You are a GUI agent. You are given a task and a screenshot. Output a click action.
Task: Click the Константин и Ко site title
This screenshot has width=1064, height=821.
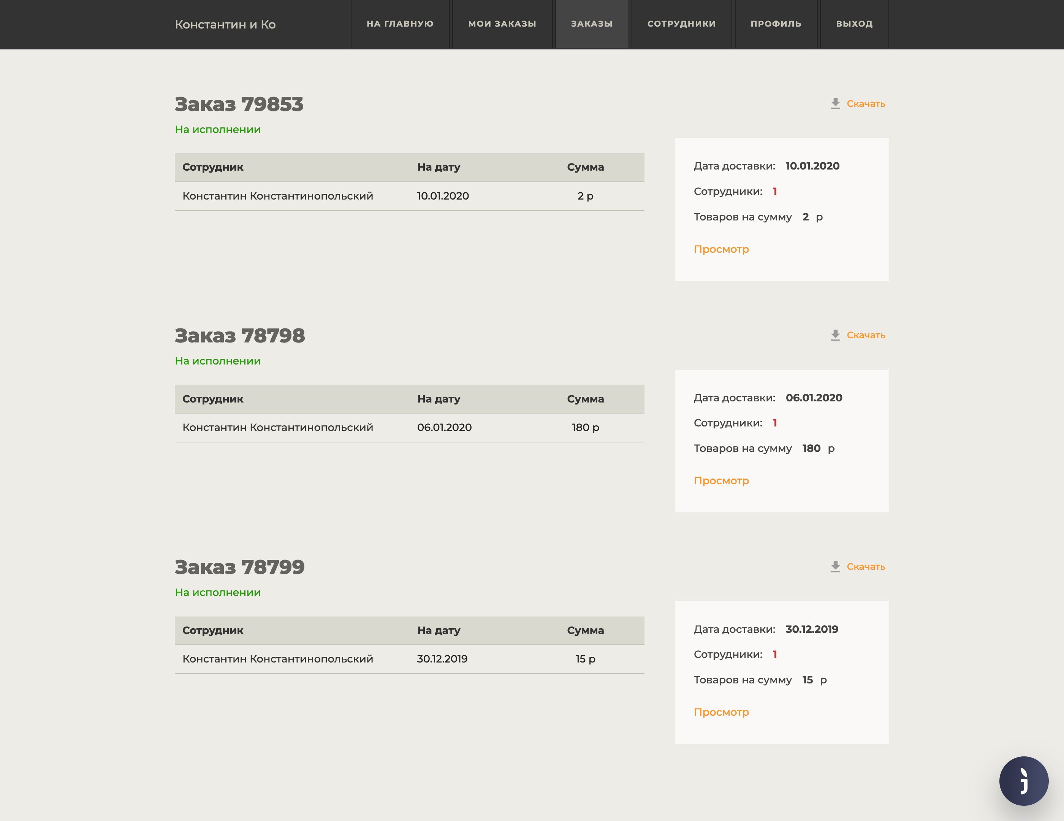point(225,24)
